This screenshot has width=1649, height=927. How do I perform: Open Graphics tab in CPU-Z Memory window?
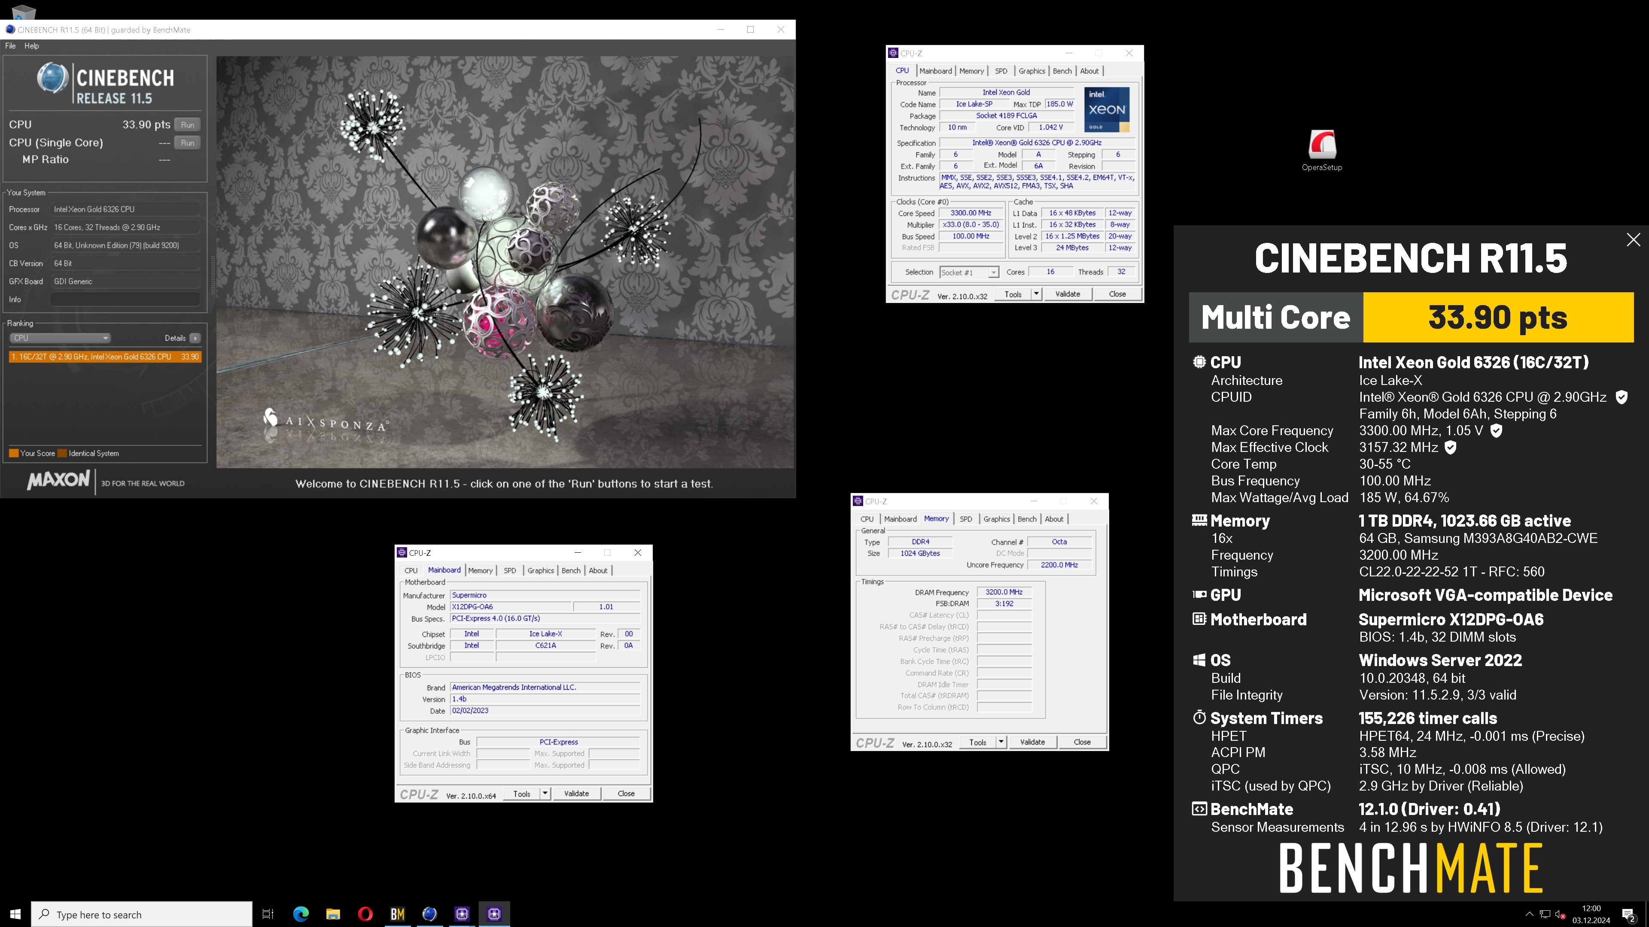pyautogui.click(x=996, y=519)
